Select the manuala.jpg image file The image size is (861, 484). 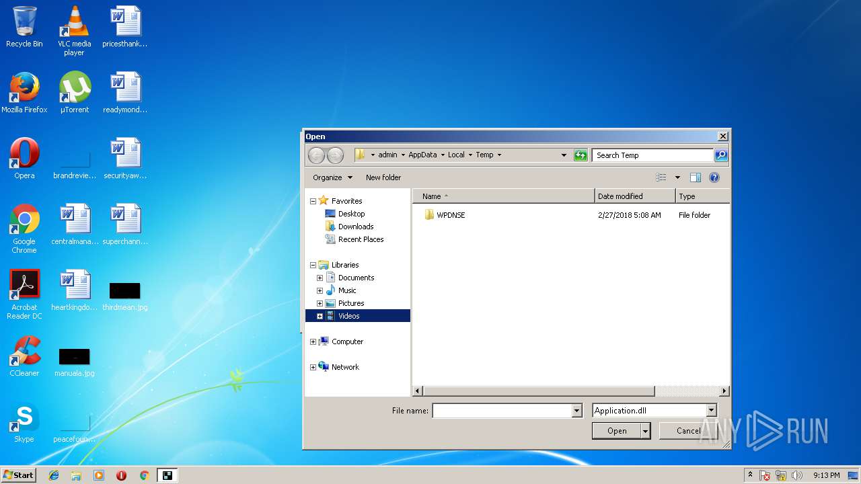tap(75, 362)
